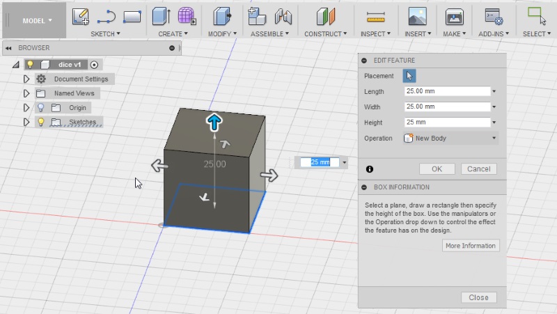This screenshot has width=557, height=314.
Task: Click the Joint assemble icon
Action: (283, 17)
